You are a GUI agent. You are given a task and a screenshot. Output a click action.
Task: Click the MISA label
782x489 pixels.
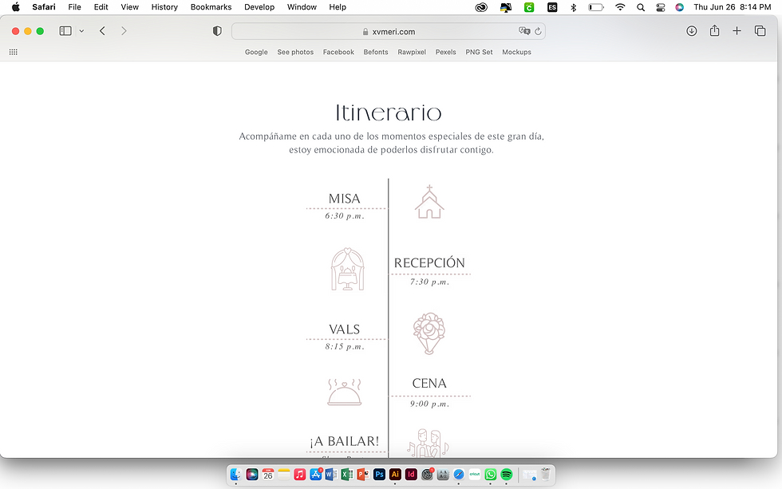click(x=344, y=199)
